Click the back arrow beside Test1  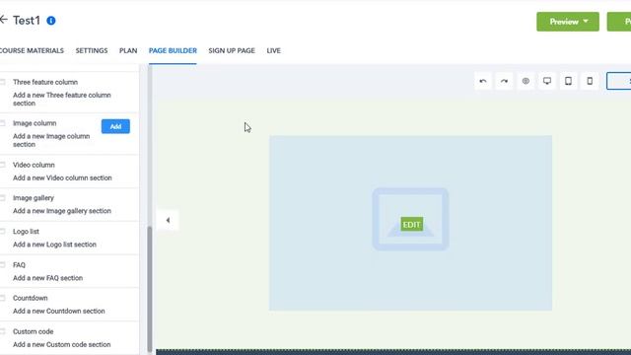pos(4,20)
